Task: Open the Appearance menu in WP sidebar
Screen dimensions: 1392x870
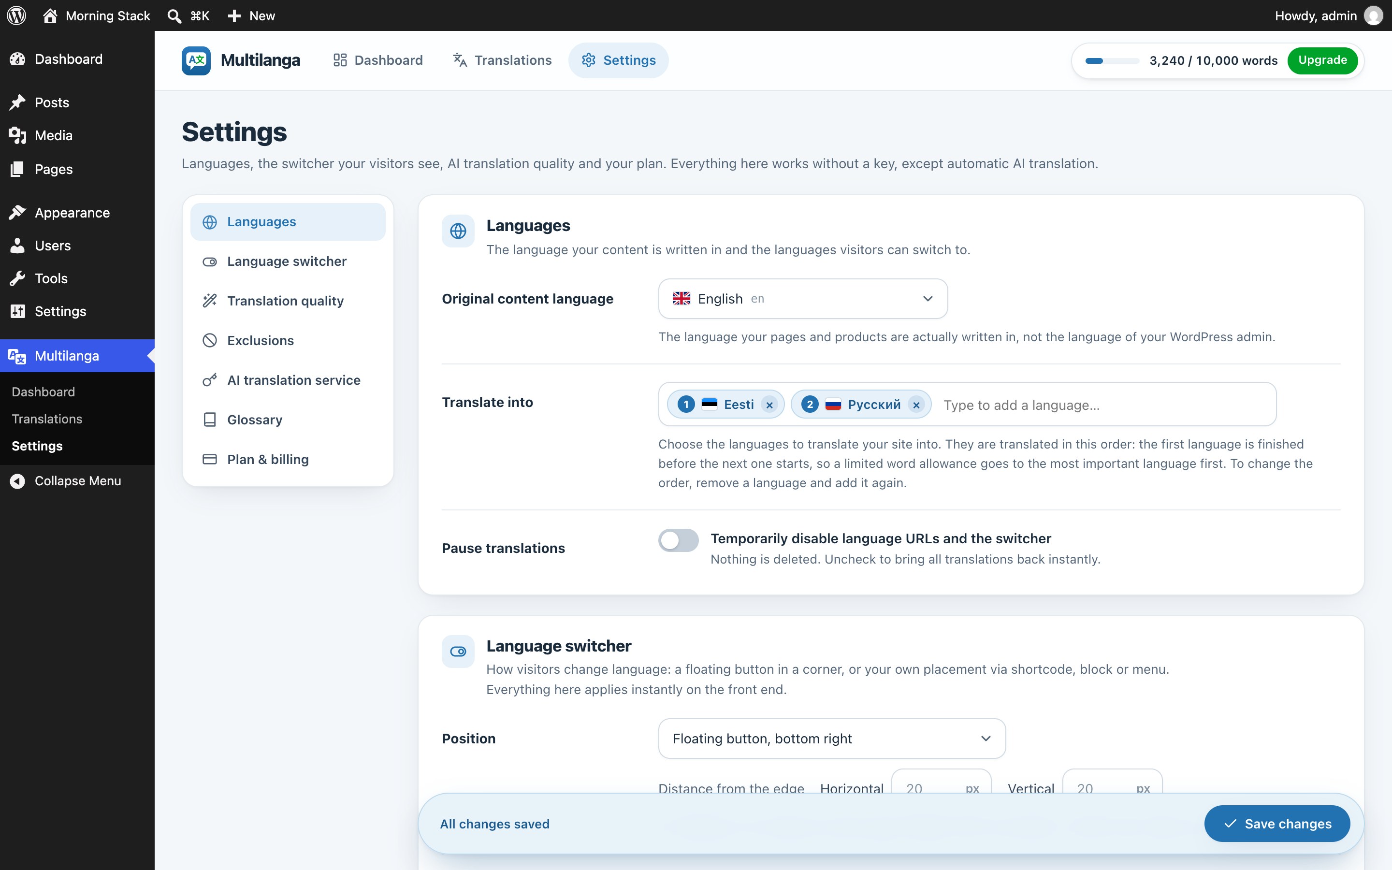Action: coord(77,212)
